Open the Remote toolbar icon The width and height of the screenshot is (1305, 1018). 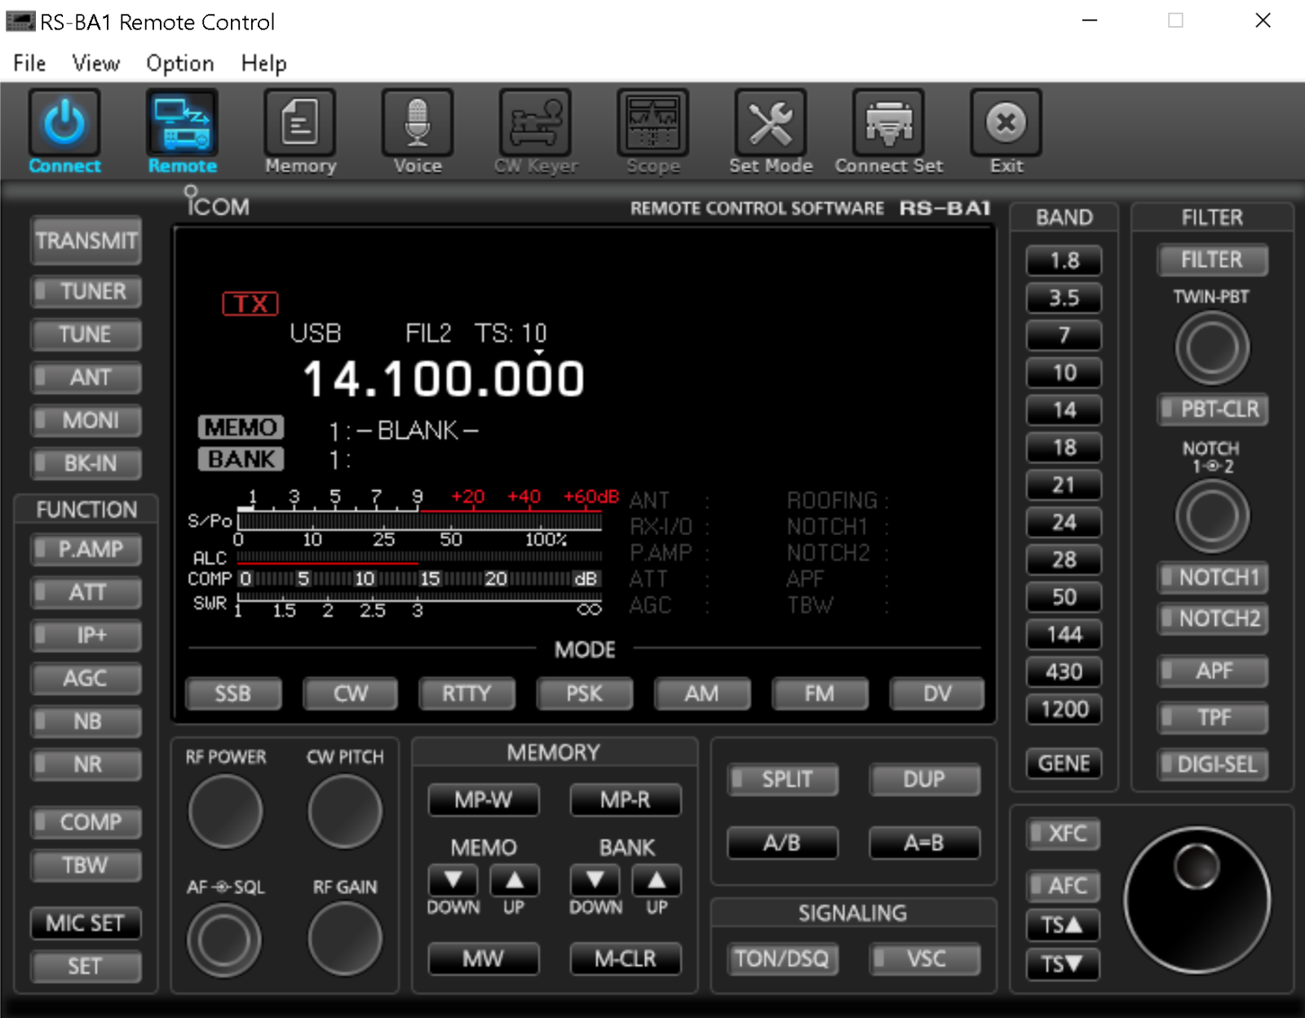[x=182, y=122]
